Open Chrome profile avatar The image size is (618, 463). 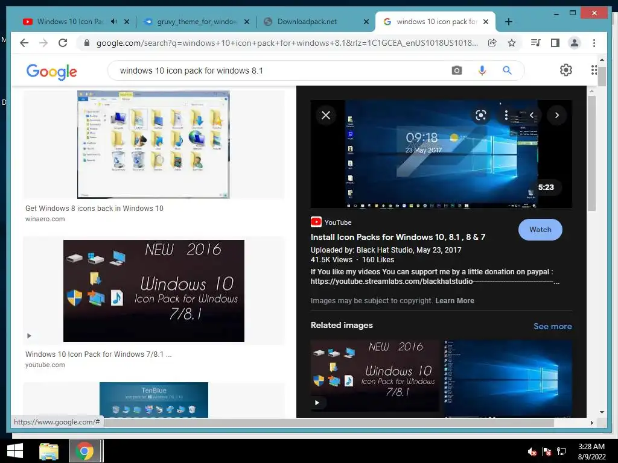575,43
